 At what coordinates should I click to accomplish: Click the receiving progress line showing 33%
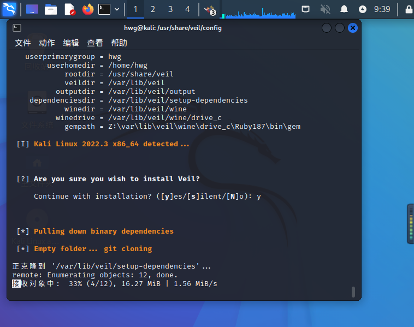115,284
